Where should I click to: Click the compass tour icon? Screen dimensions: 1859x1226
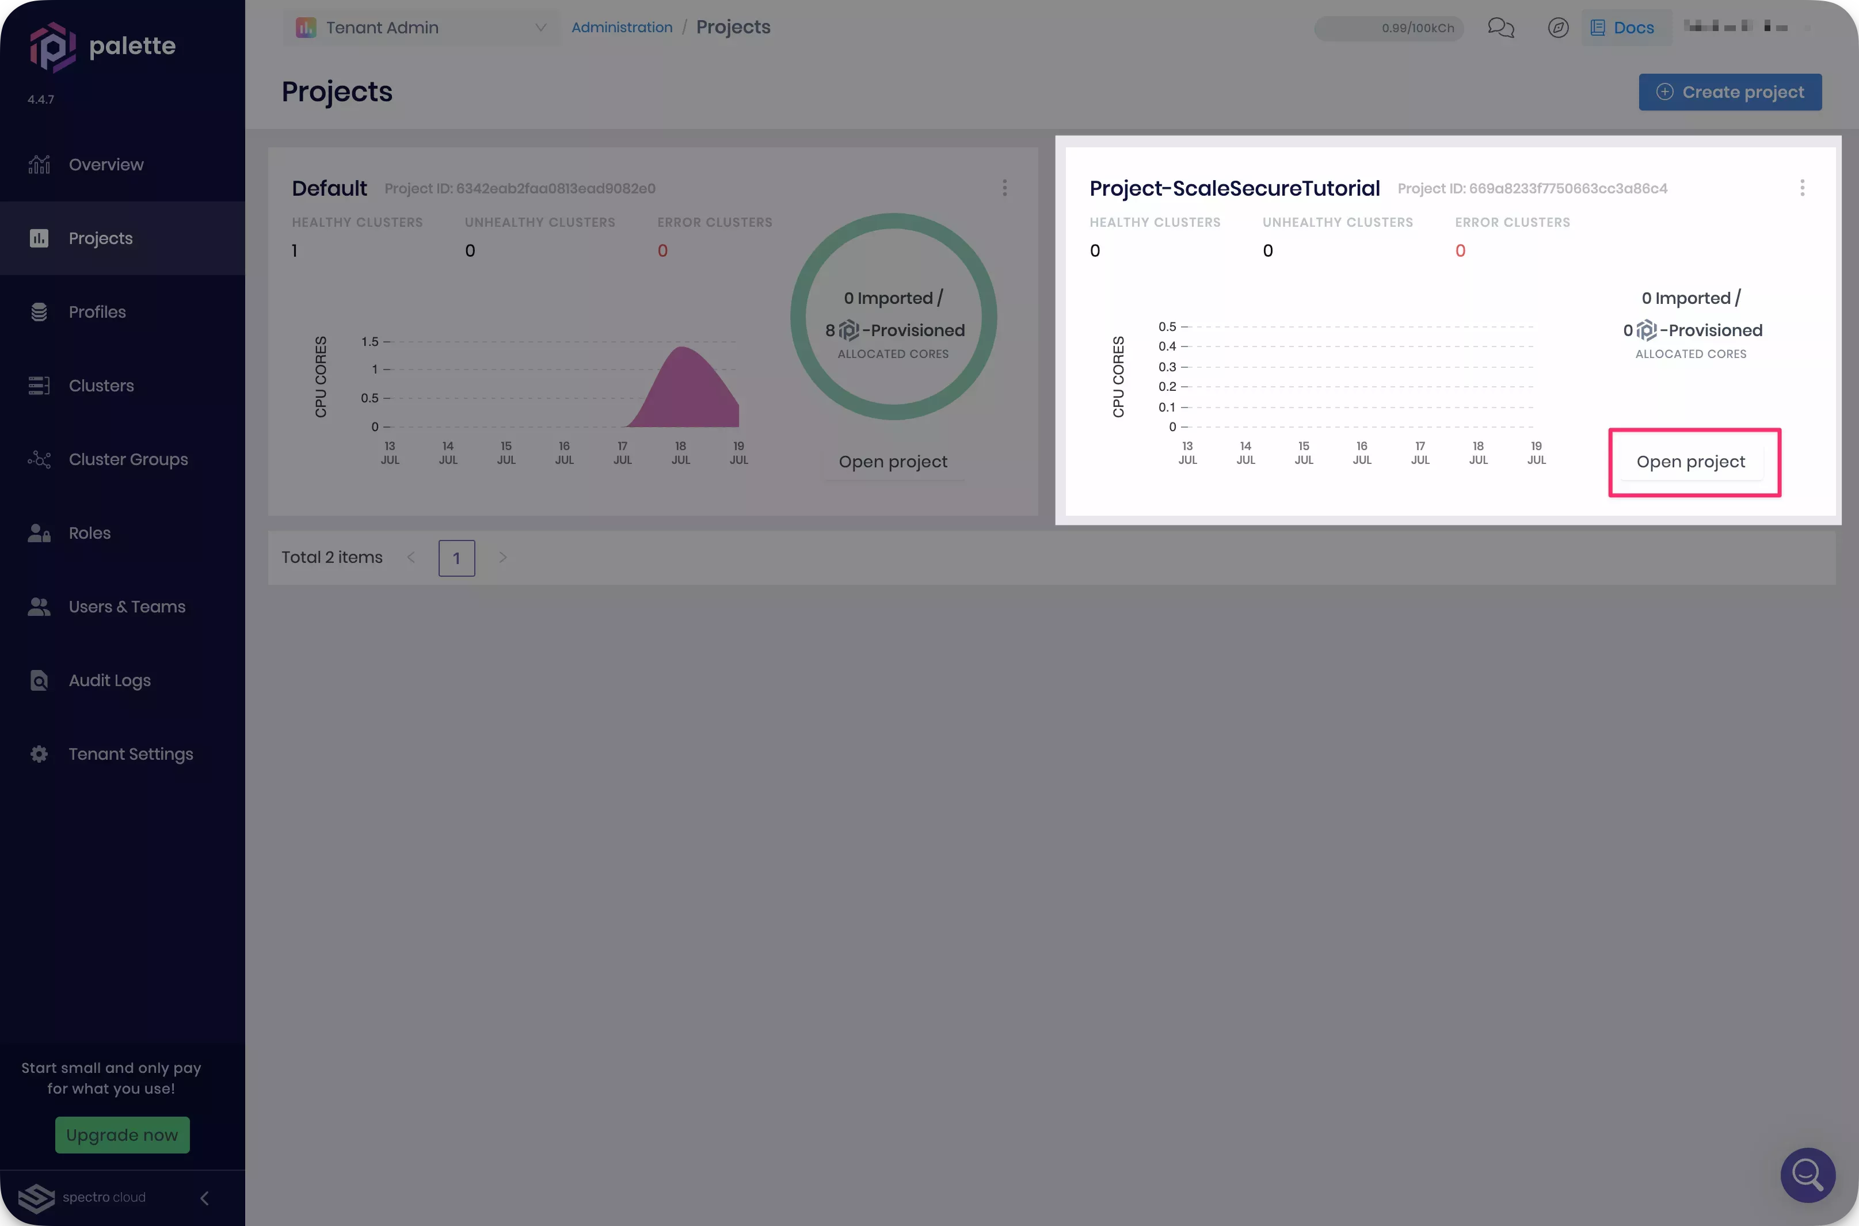[1557, 28]
